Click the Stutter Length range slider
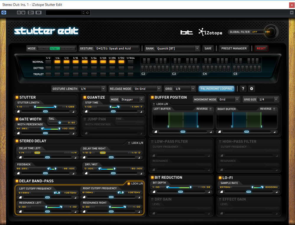The width and height of the screenshot is (295, 225). pos(45,107)
